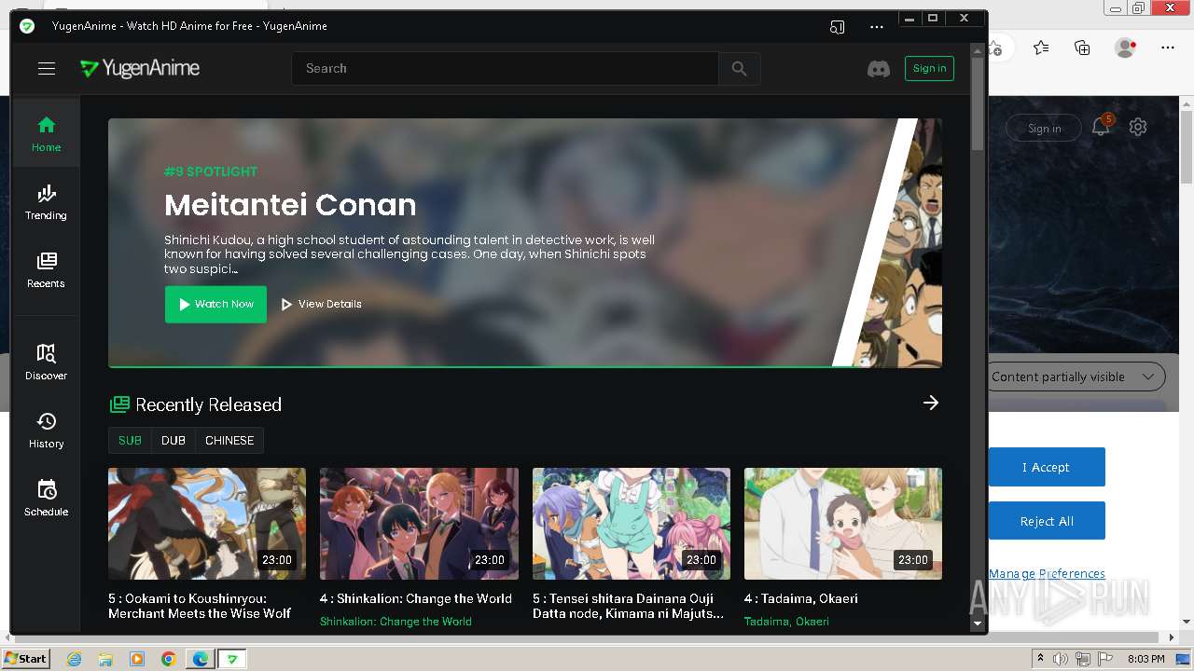Image resolution: width=1194 pixels, height=671 pixels.
Task: Click the search magnifier button
Action: tap(740, 68)
